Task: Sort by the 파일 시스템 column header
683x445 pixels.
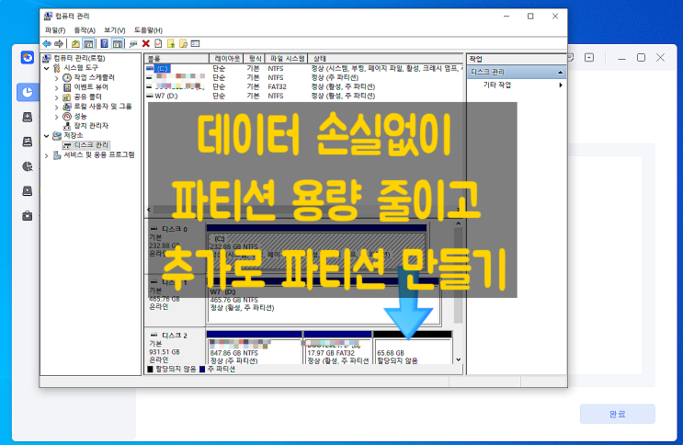Action: (287, 59)
